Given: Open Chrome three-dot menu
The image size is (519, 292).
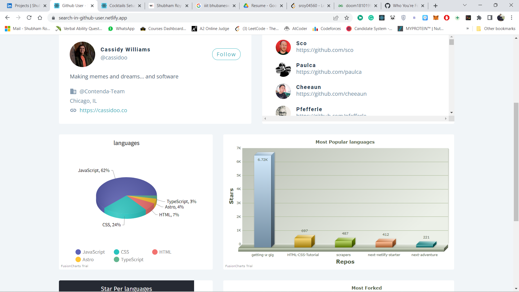Looking at the screenshot, I should point(511,18).
